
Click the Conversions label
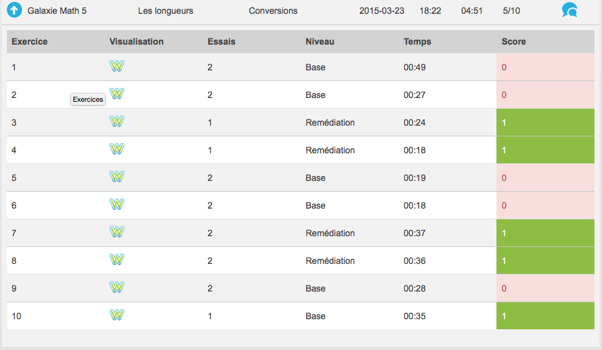coord(273,11)
